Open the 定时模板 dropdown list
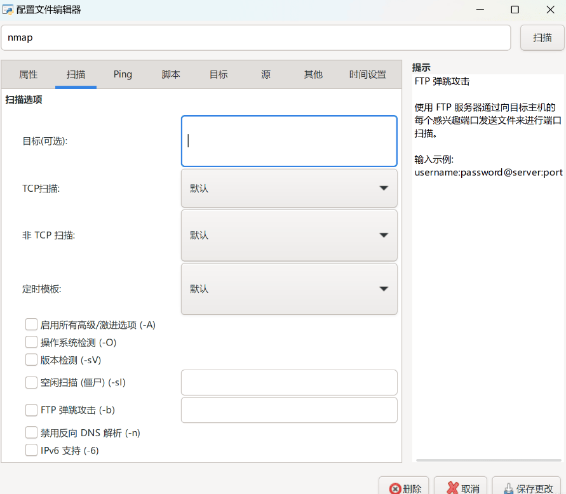This screenshot has height=494, width=566. point(289,289)
